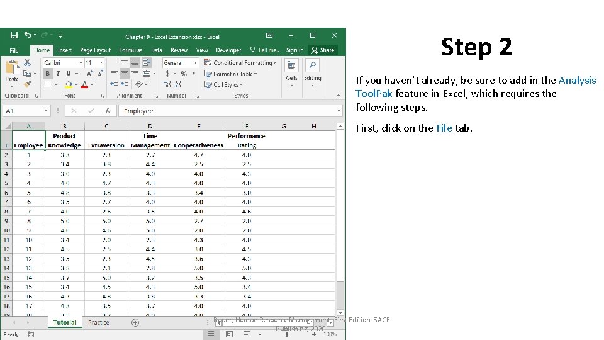This screenshot has height=340, width=604.
Task: Toggle Bottom Align button
Action: pos(135,62)
